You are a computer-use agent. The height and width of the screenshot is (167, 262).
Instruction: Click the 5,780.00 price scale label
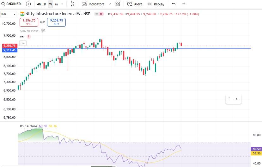click(9, 118)
